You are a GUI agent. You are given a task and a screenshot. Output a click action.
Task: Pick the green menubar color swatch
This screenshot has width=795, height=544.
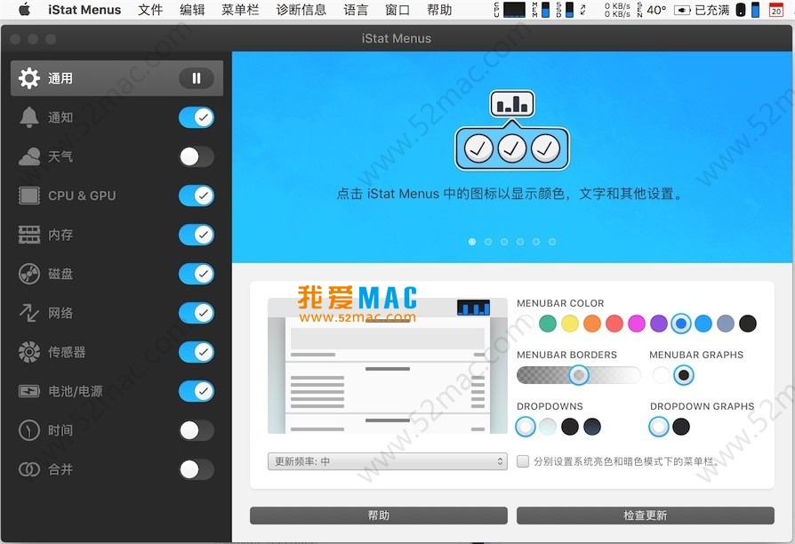tap(548, 324)
